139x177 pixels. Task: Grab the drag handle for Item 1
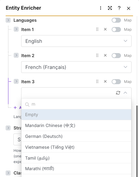[97, 30]
